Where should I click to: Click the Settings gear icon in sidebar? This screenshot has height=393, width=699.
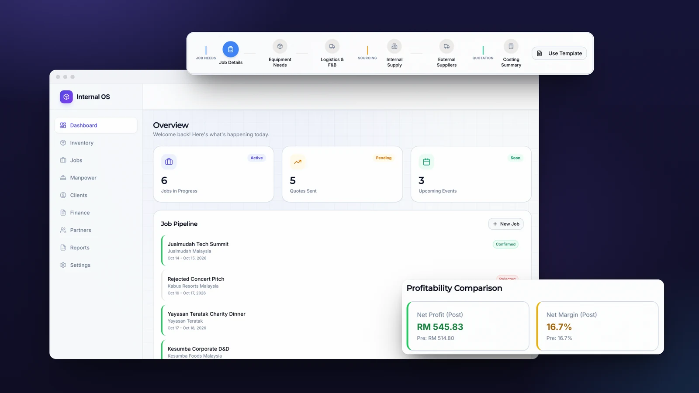[x=63, y=265]
